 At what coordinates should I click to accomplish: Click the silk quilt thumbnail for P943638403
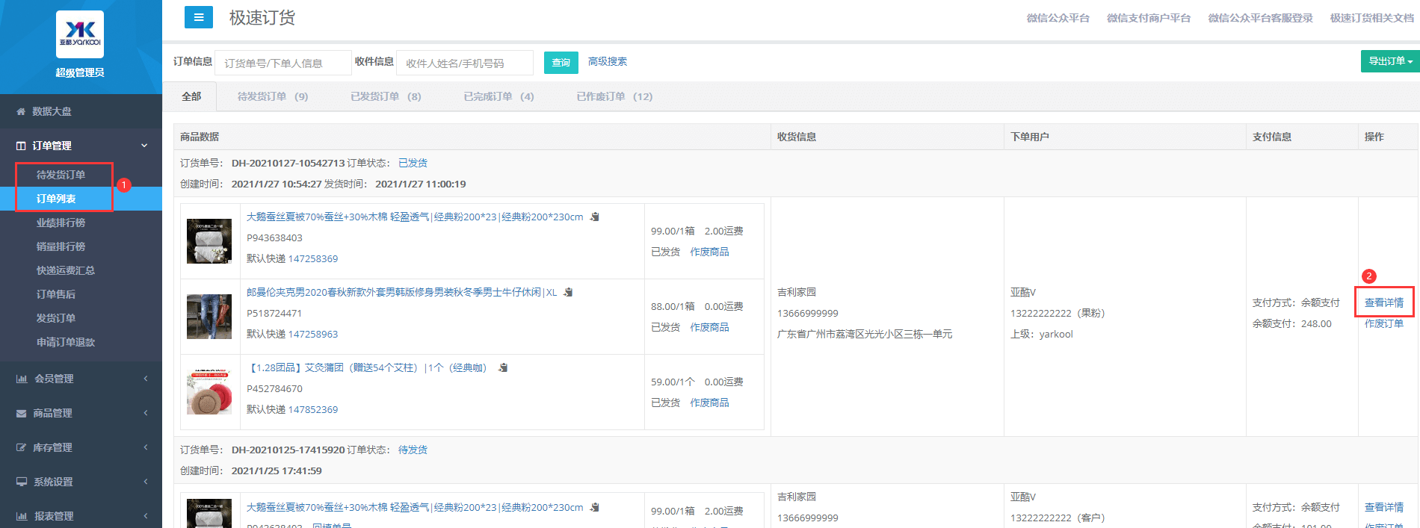(209, 241)
